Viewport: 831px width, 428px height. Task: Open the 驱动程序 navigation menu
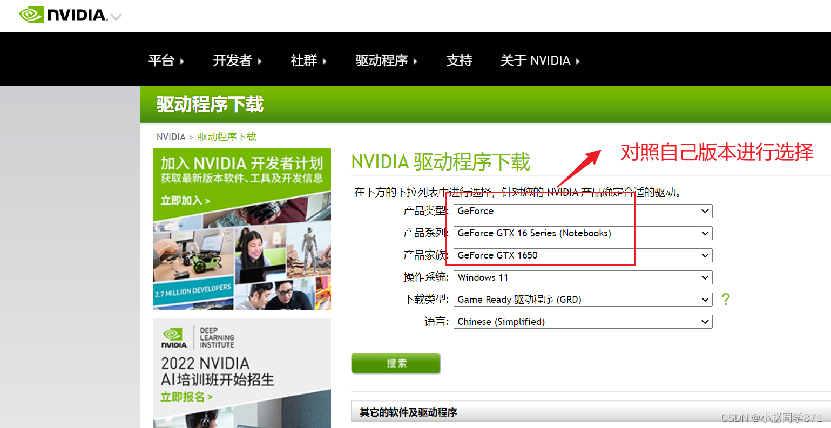click(386, 60)
